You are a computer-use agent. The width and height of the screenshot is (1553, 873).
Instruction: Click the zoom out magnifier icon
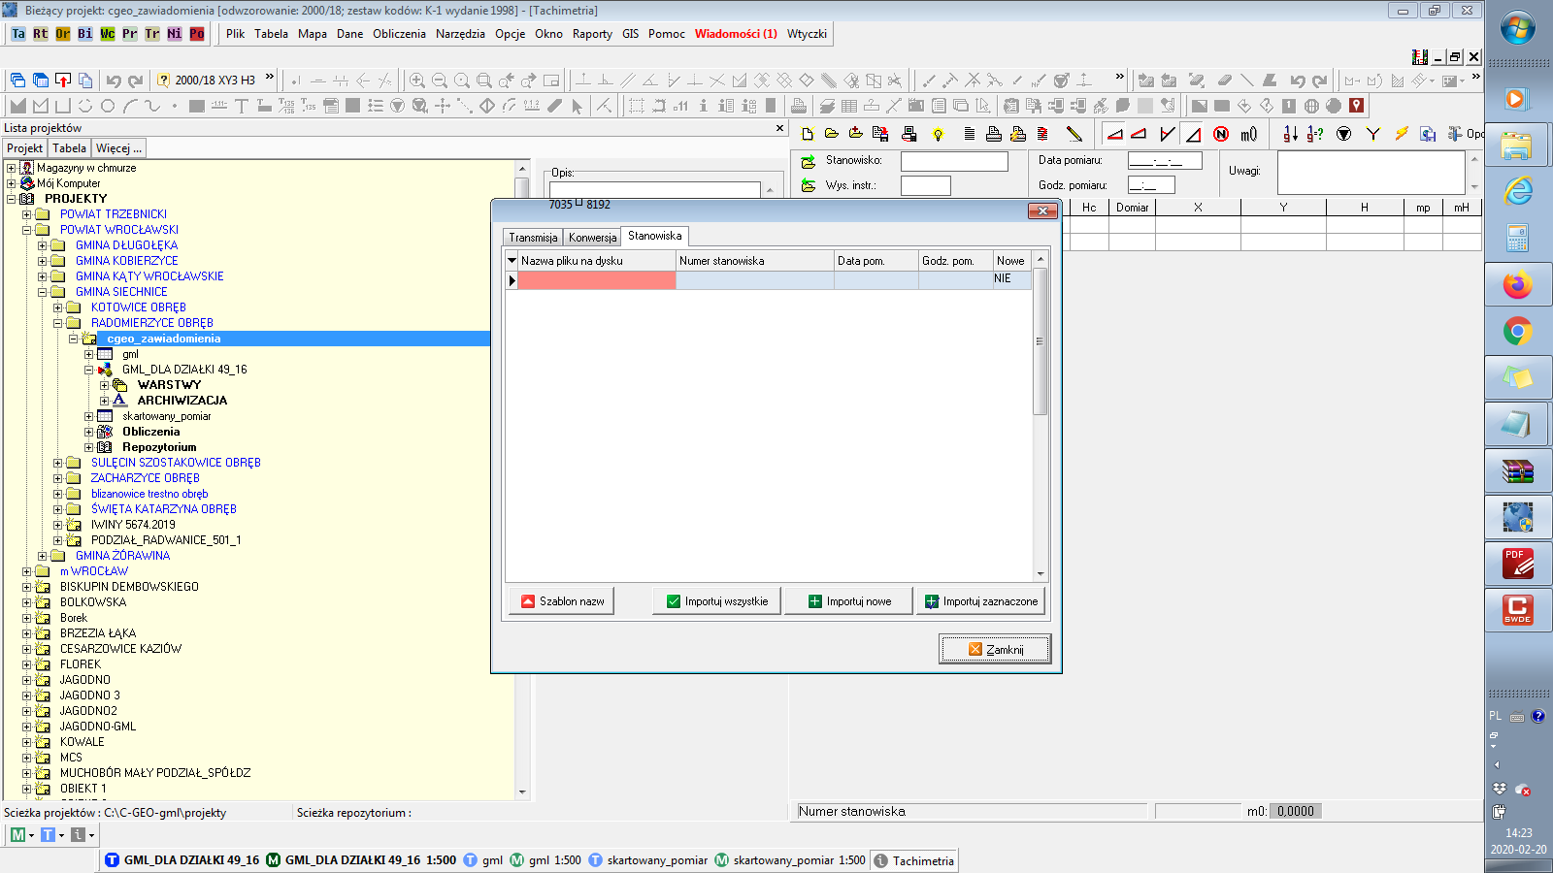(x=439, y=81)
